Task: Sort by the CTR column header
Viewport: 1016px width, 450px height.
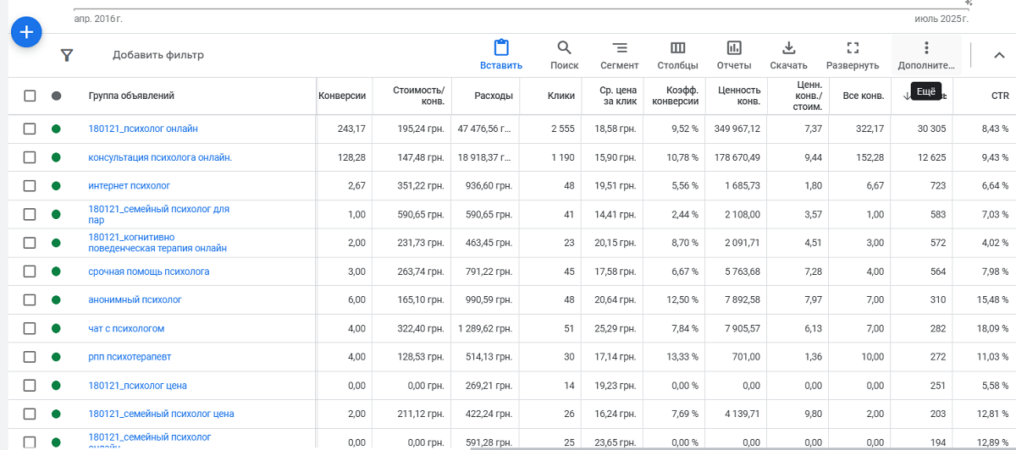Action: click(x=1000, y=96)
